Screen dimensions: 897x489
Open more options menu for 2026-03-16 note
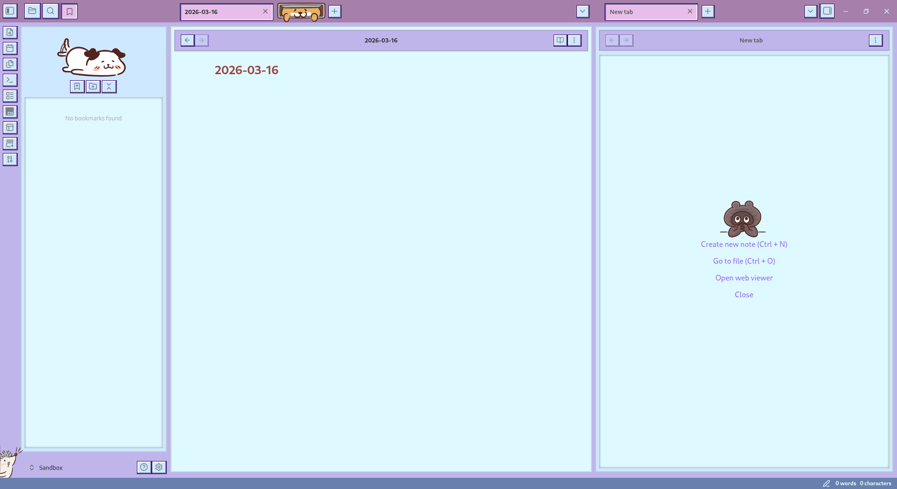point(574,40)
